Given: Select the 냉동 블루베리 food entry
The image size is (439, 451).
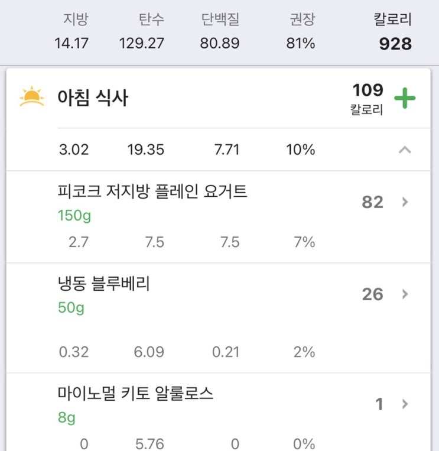Looking at the screenshot, I should tap(104, 284).
